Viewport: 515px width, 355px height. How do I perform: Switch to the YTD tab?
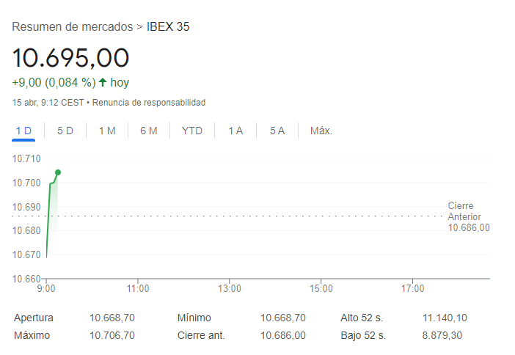click(192, 131)
